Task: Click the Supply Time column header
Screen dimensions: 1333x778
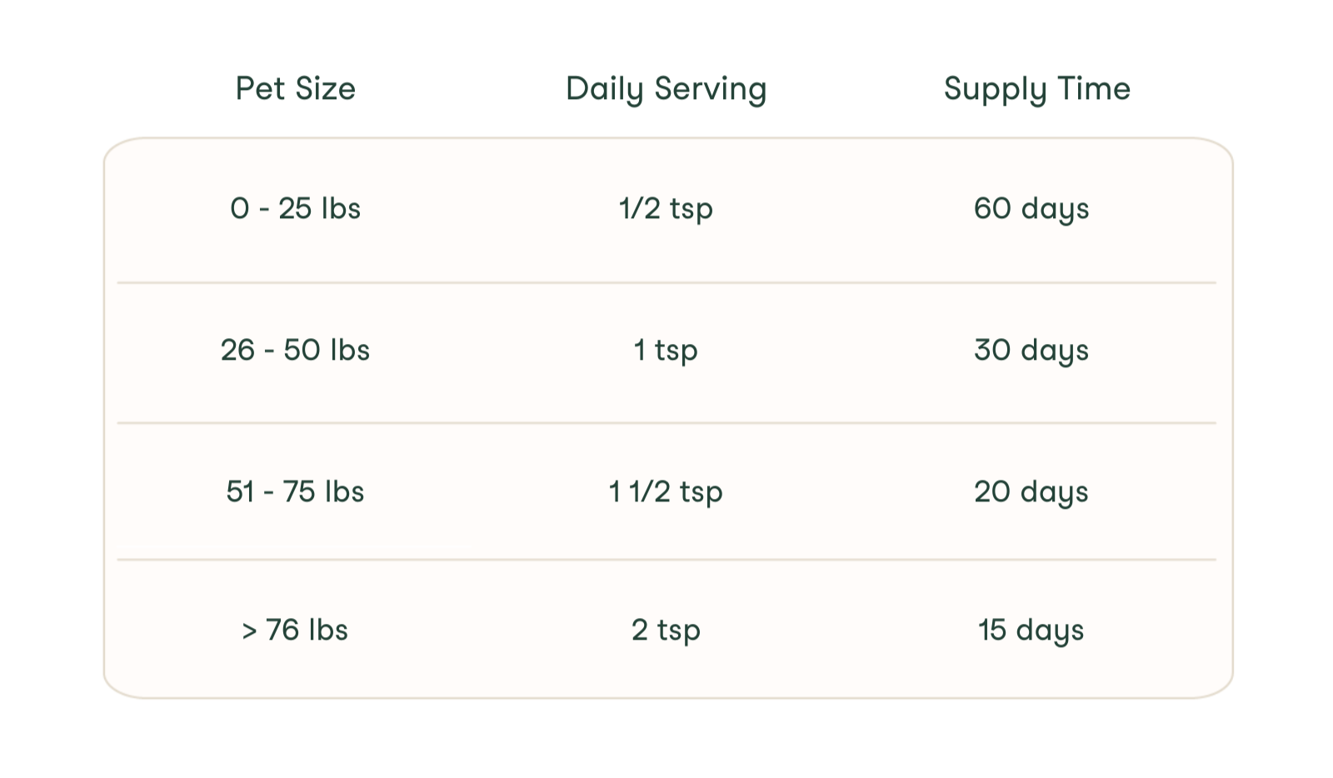Action: pos(1037,90)
